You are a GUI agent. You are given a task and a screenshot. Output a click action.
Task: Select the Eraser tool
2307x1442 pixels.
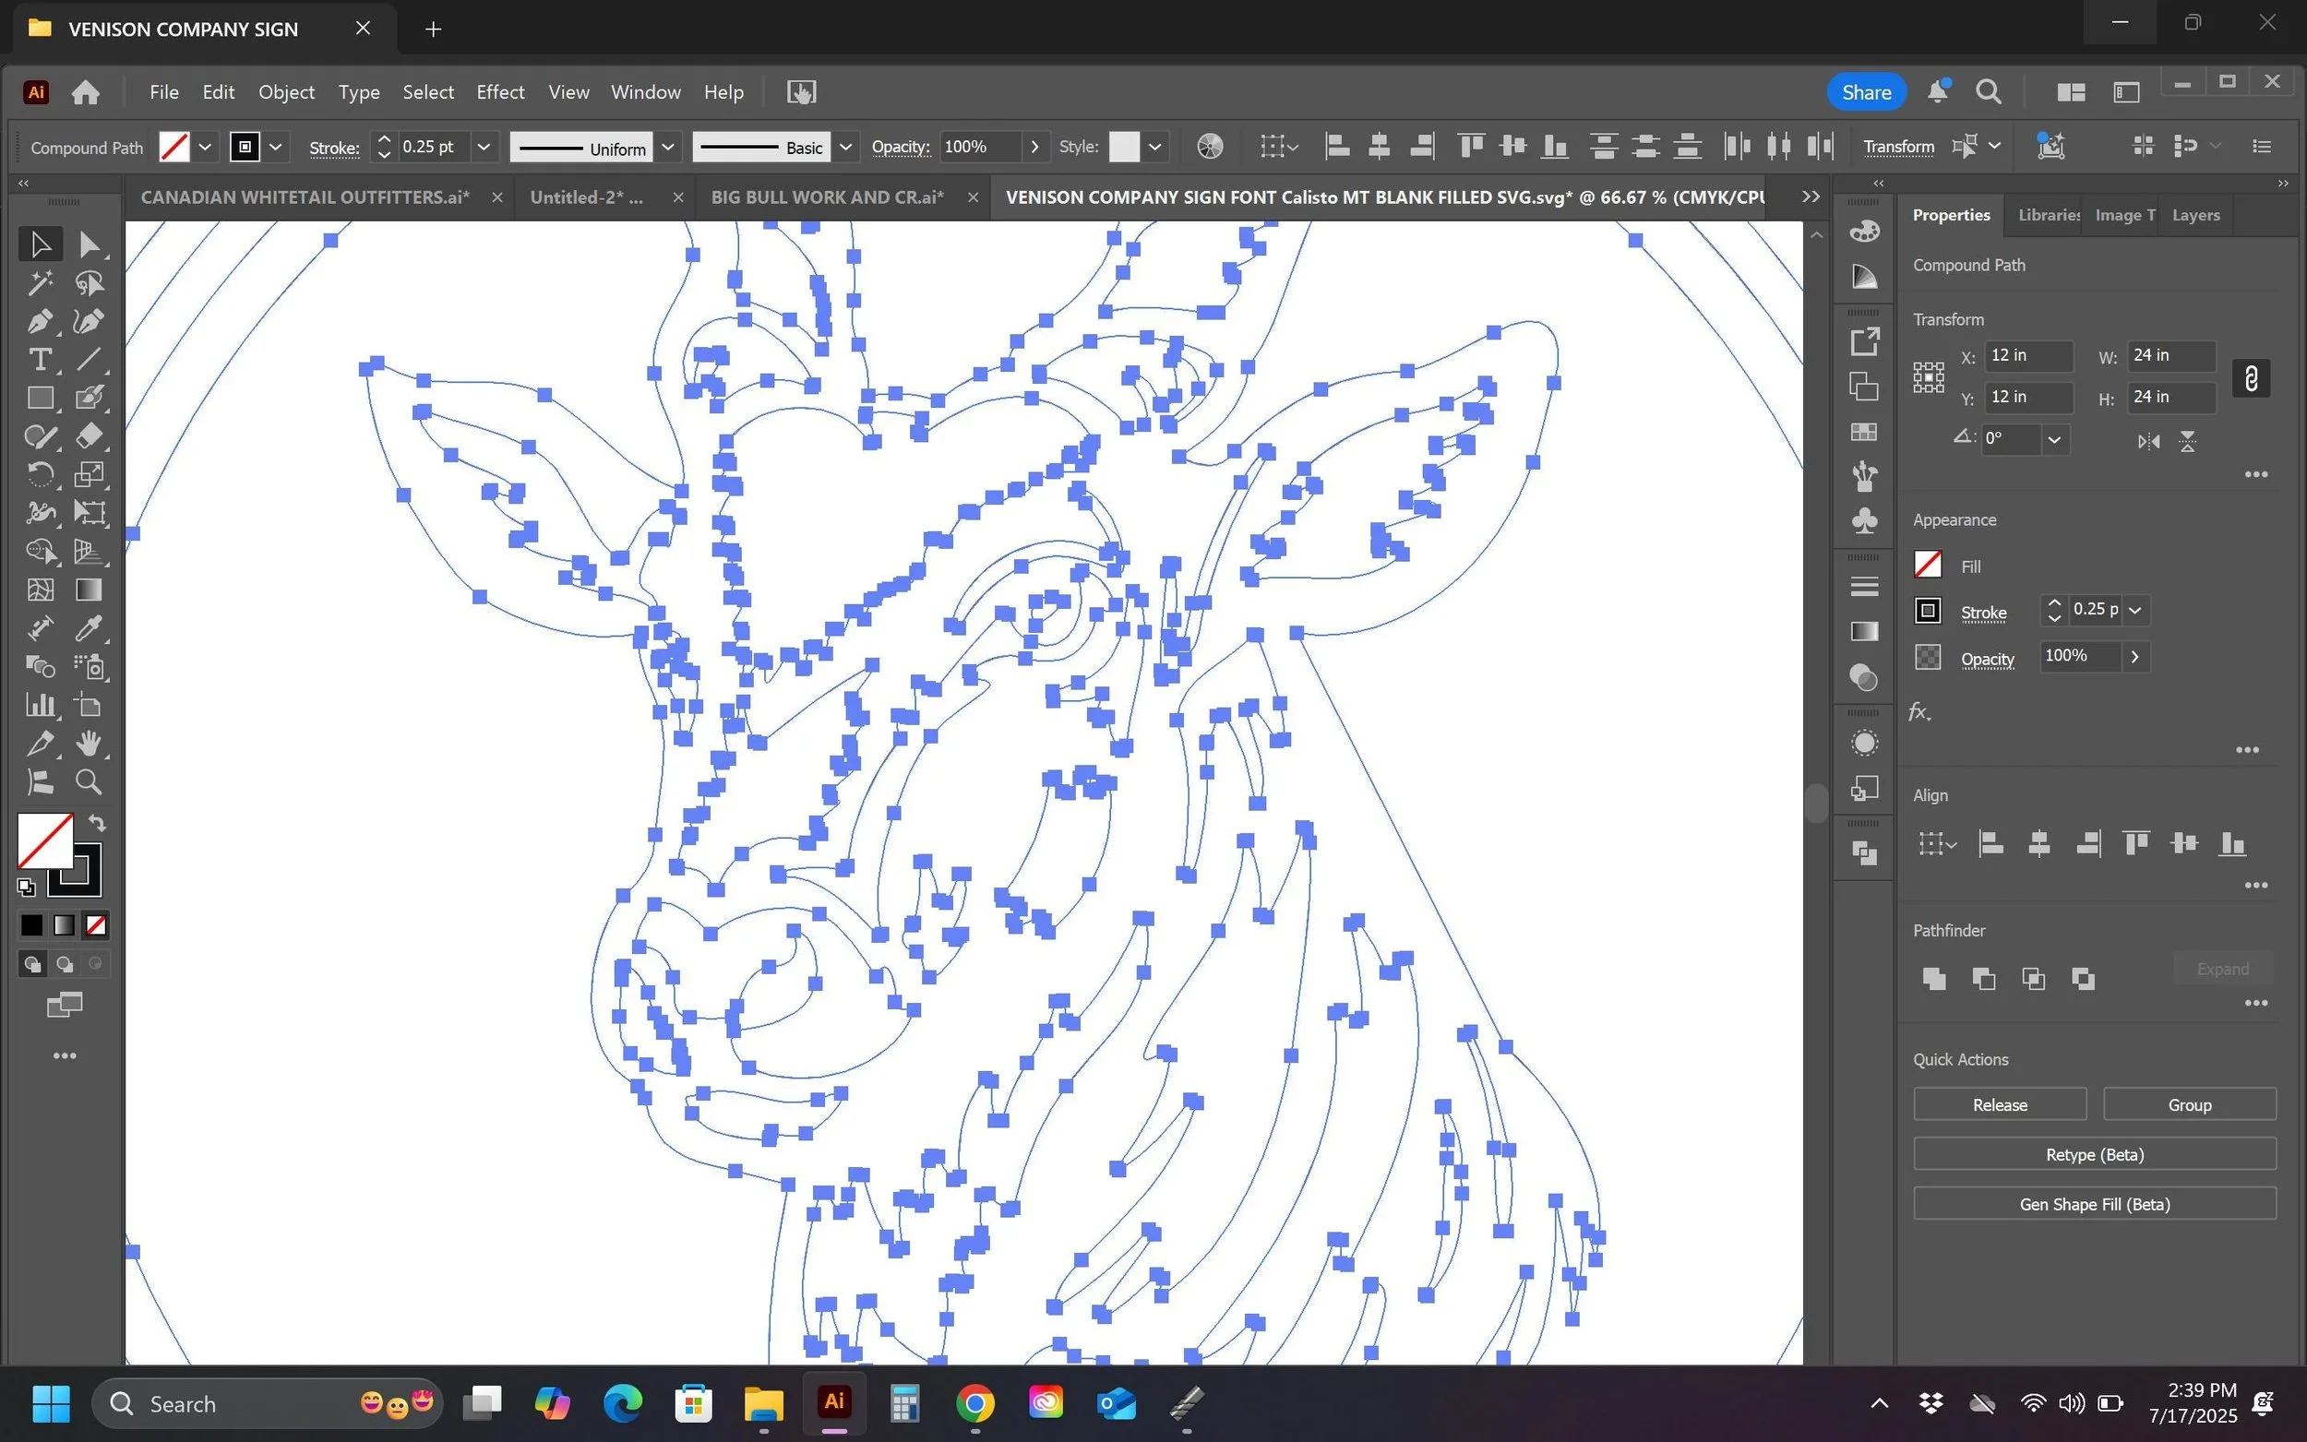[x=89, y=435]
